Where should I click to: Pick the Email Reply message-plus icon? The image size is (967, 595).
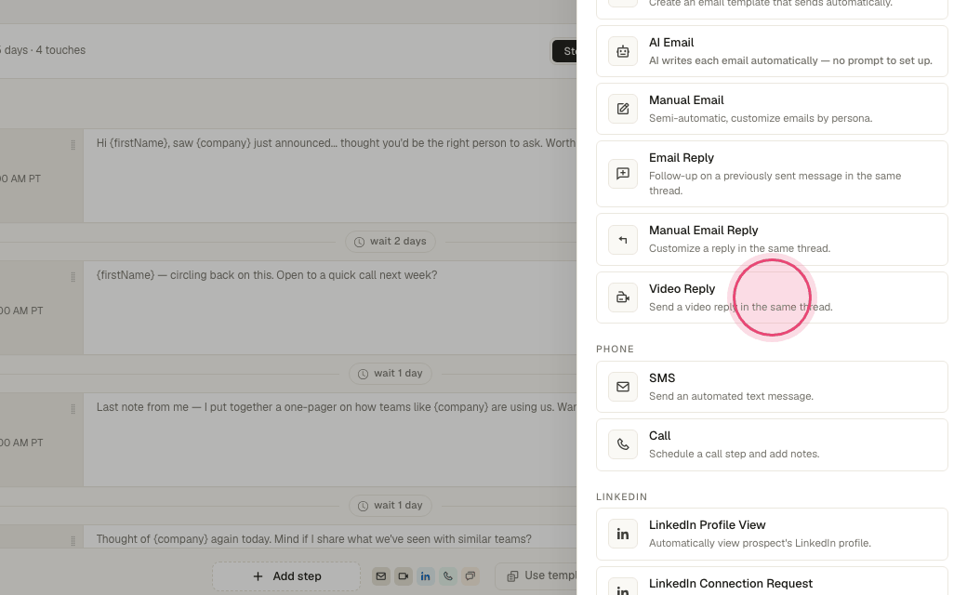pos(623,173)
